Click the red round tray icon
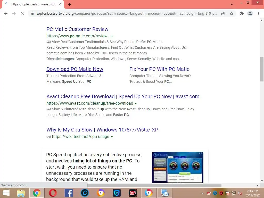 (221, 193)
